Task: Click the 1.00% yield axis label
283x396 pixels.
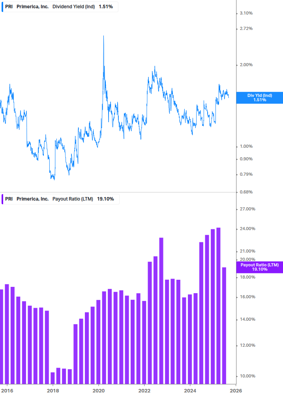Action: [246, 147]
